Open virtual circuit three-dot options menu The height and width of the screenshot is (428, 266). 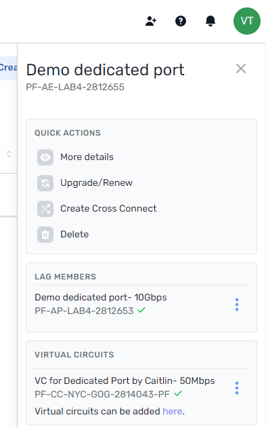[237, 388]
